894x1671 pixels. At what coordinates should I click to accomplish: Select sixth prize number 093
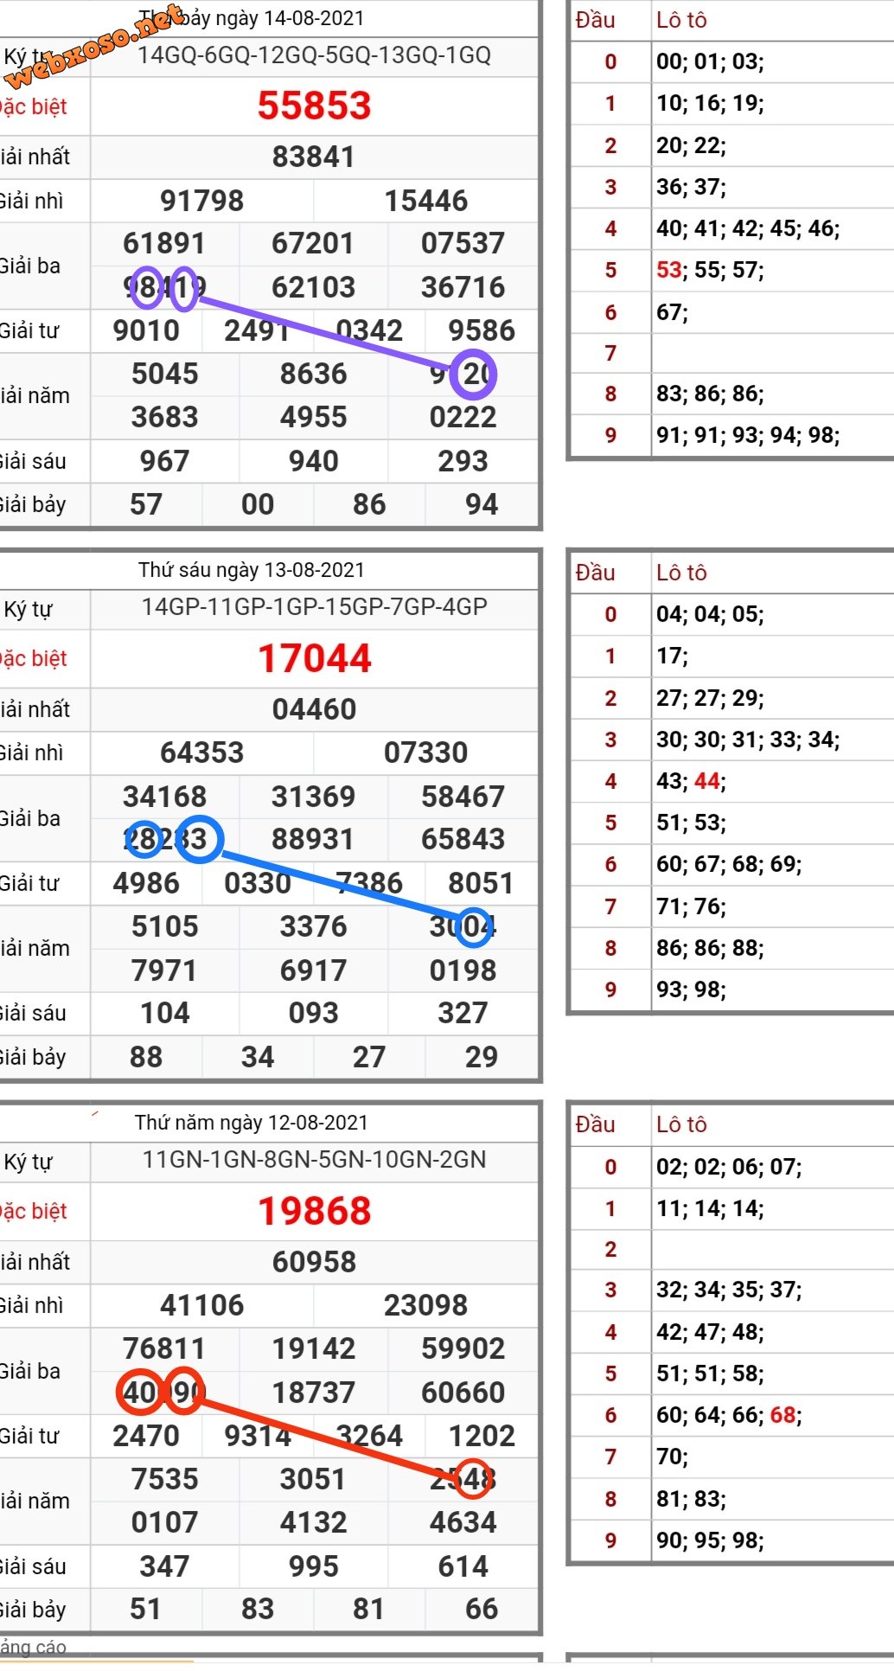coord(313,1013)
